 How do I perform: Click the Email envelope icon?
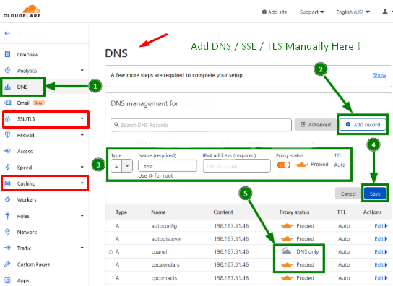[x=7, y=103]
